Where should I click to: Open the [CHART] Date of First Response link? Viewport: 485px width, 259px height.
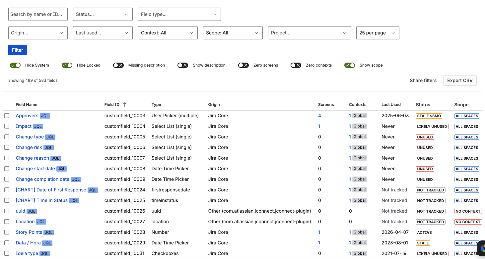pyautogui.click(x=51, y=190)
